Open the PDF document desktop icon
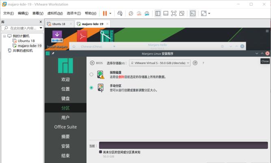Viewport: 271px width, 163px height. (x=82, y=36)
